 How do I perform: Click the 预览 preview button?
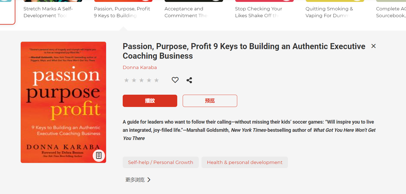[x=210, y=101]
